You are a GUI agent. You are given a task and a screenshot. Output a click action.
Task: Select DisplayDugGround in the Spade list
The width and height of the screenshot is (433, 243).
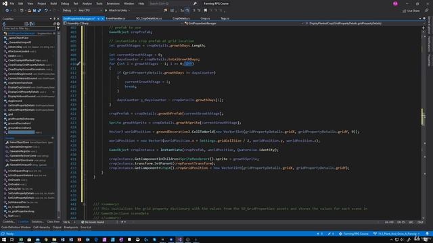point(19,87)
